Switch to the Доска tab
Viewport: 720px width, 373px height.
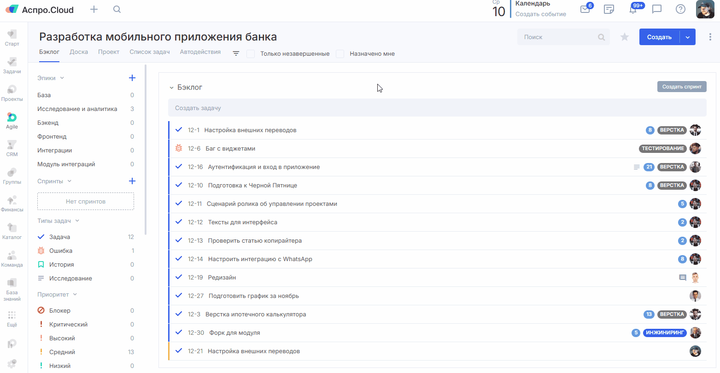(x=79, y=52)
